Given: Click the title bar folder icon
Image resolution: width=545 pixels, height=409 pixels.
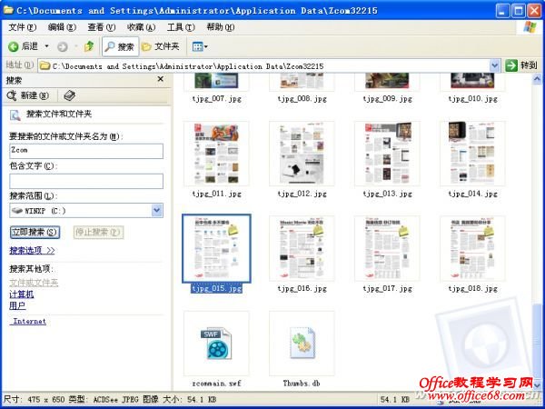Looking at the screenshot, I should pos(9,10).
